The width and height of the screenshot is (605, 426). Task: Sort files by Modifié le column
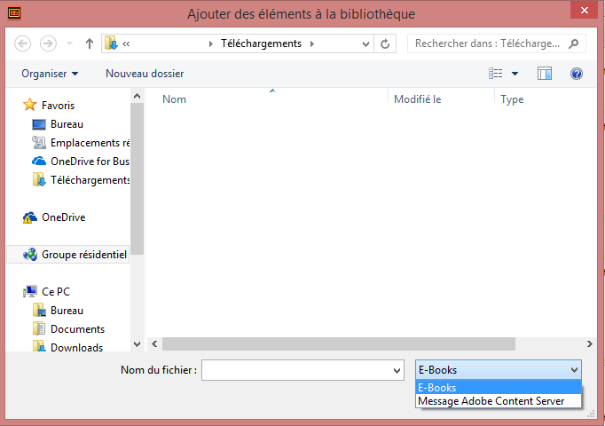pos(418,99)
